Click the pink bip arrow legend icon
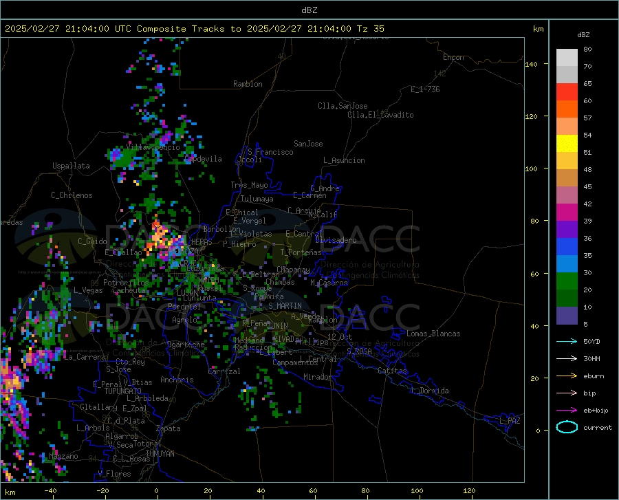The height and width of the screenshot is (500, 619). [x=567, y=393]
